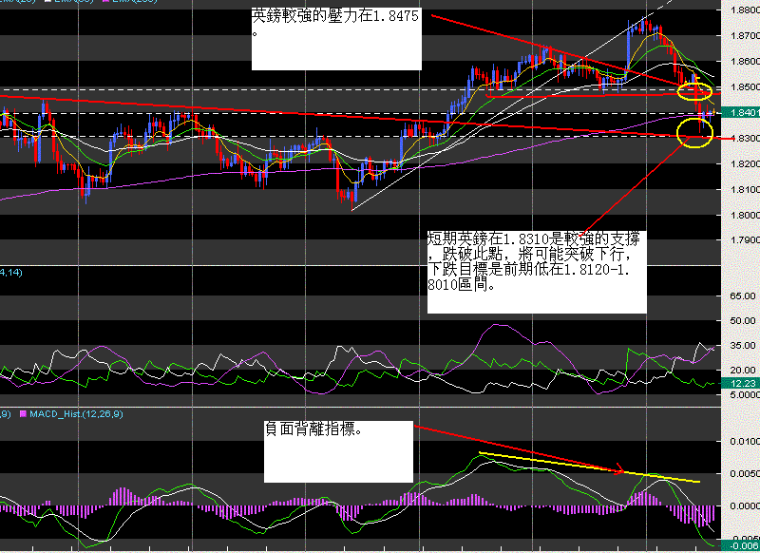This screenshot has width=760, height=553.
Task: Click the 1.8200 price axis label
Action: [x=745, y=163]
